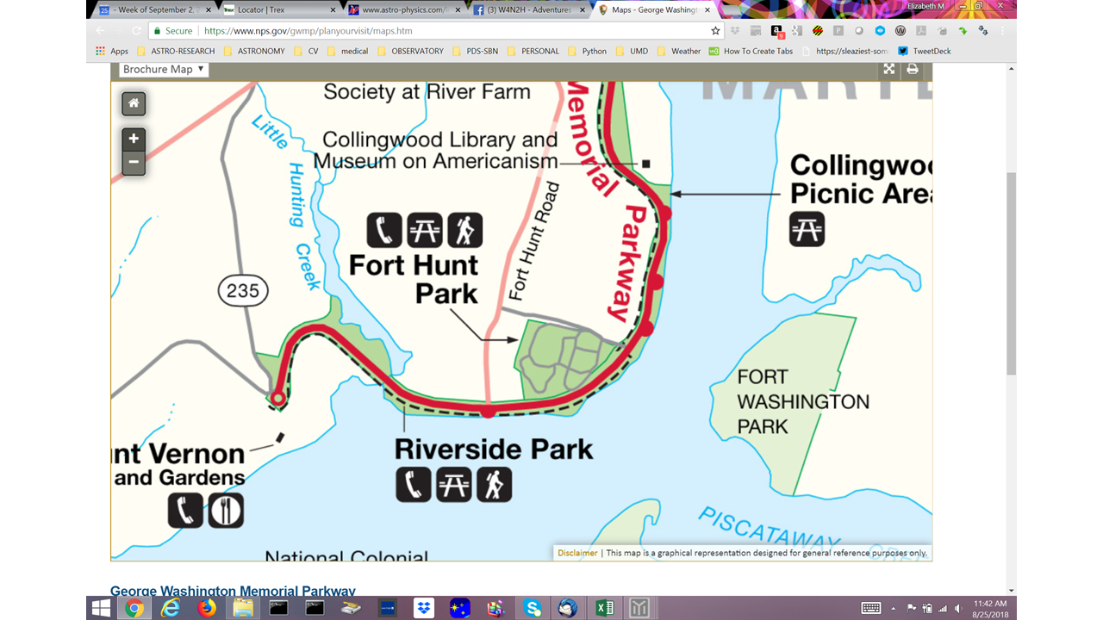Screen dimensions: 1103x620
Task: Enter fullscreen map view
Action: [x=889, y=70]
